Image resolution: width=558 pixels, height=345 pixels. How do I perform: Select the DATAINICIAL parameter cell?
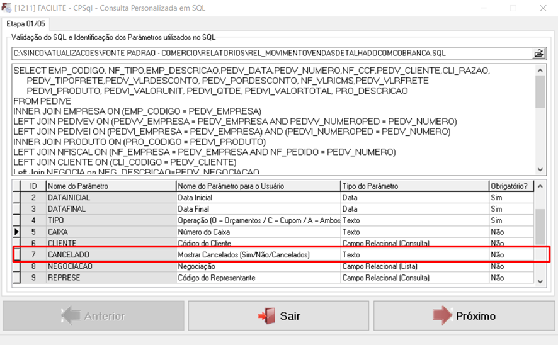(111, 198)
